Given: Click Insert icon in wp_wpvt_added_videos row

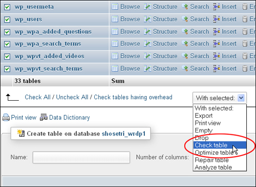Looking at the screenshot, I should click(216, 56).
